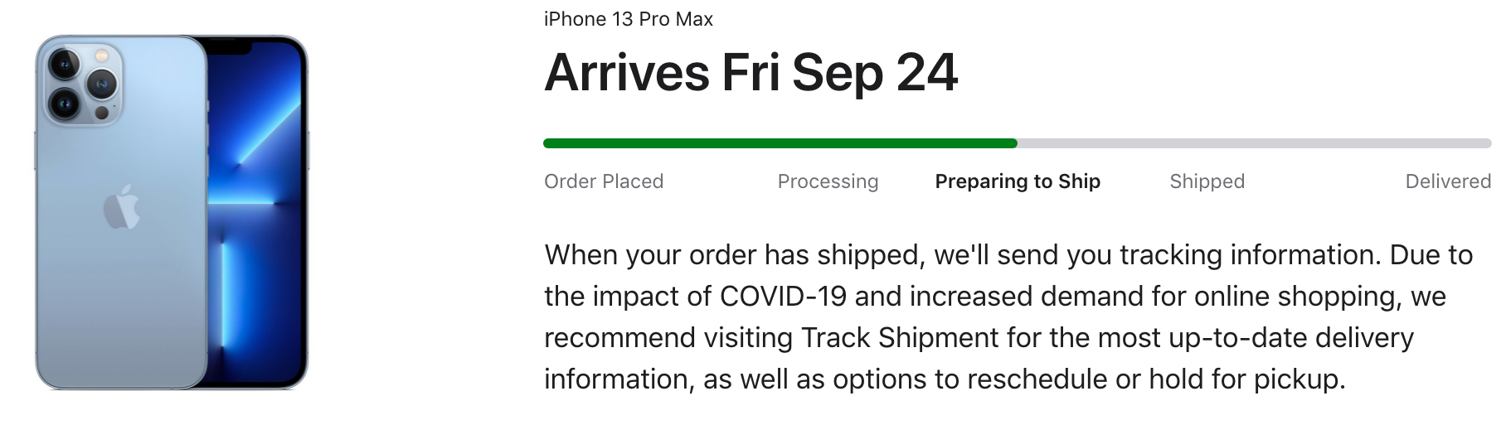The height and width of the screenshot is (425, 1506).
Task: Click the Arrives Fri Sep 24 heading
Action: [x=751, y=73]
